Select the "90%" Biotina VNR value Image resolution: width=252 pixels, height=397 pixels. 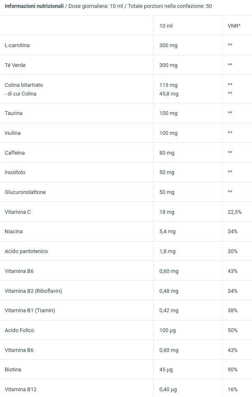[232, 369]
